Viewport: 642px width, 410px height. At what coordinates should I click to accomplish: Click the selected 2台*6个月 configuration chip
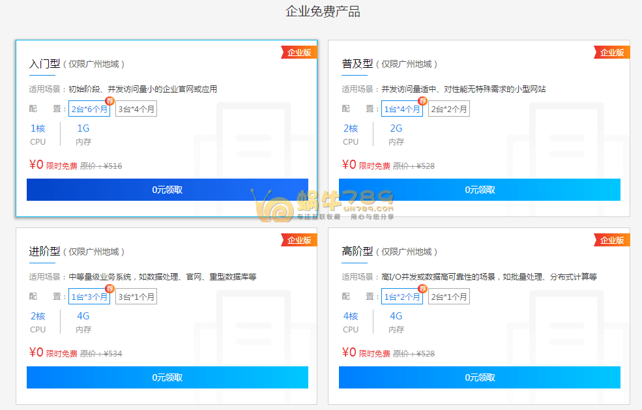coord(89,109)
